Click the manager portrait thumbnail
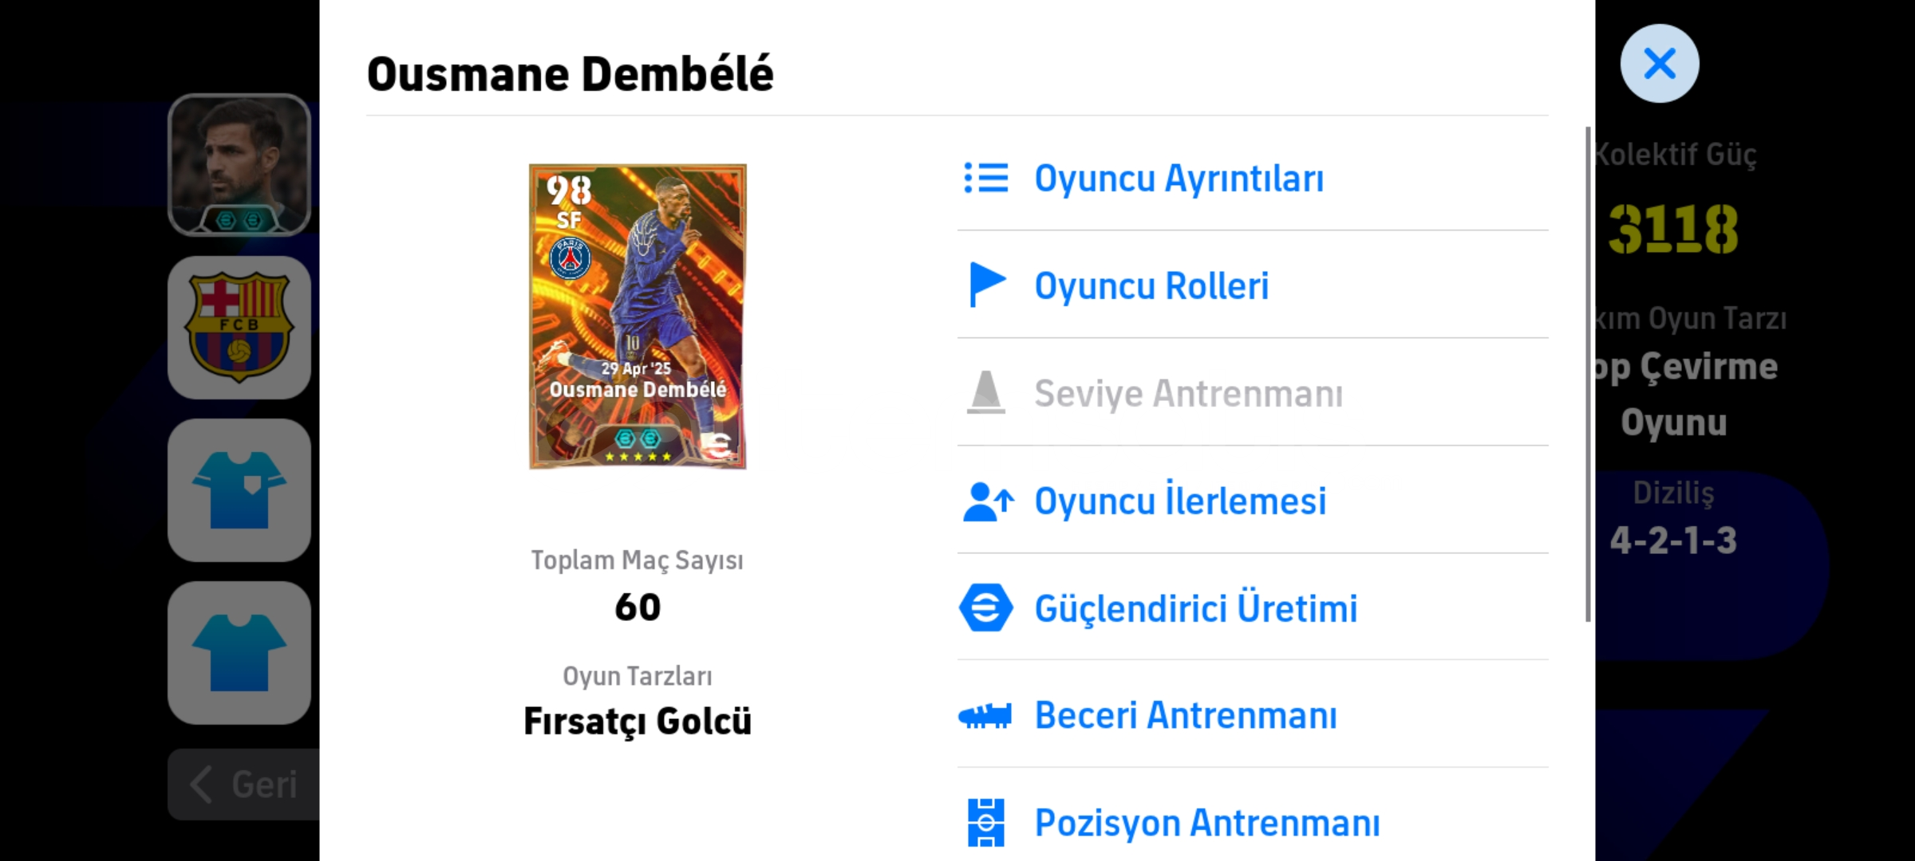Viewport: 1915px width, 861px height. (239, 165)
